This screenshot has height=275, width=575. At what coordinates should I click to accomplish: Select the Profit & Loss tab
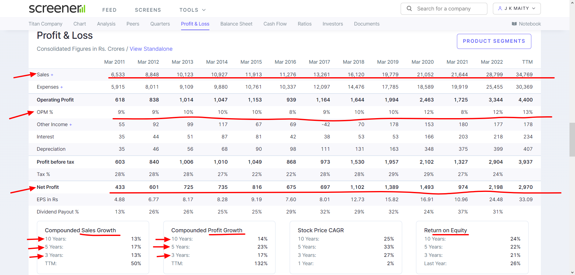pyautogui.click(x=195, y=24)
